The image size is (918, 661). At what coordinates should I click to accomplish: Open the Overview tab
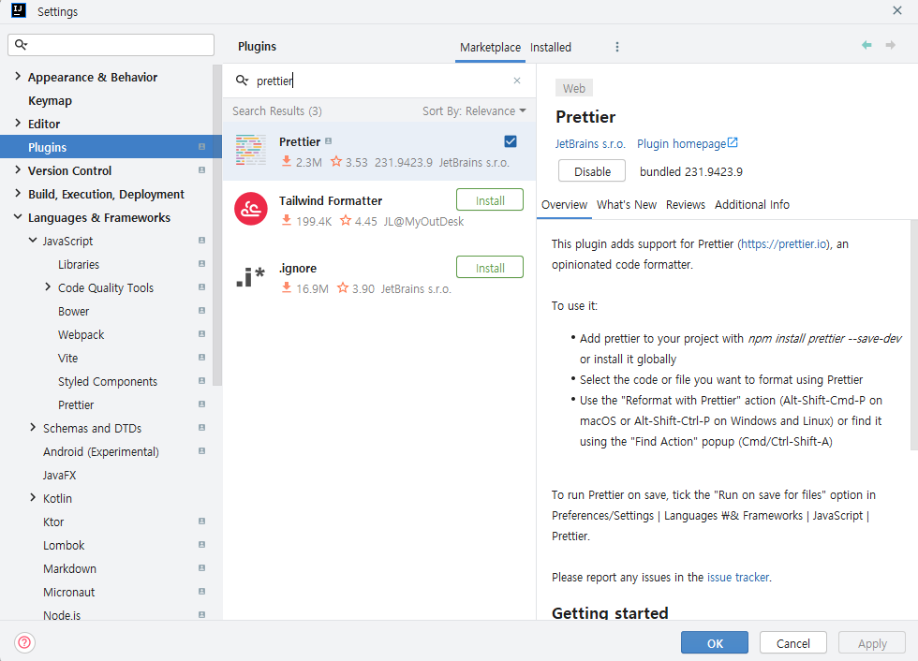564,205
